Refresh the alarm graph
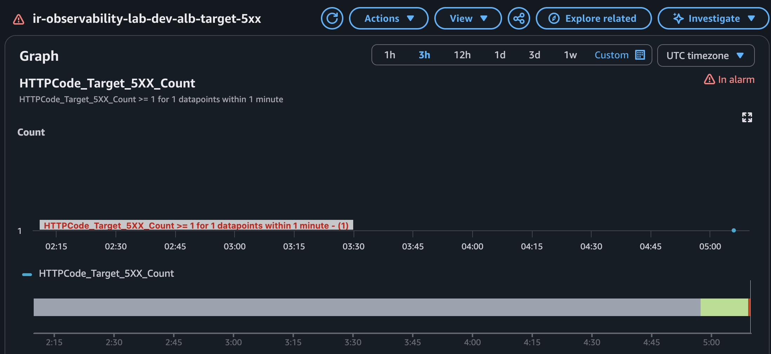Image resolution: width=771 pixels, height=354 pixels. point(332,18)
